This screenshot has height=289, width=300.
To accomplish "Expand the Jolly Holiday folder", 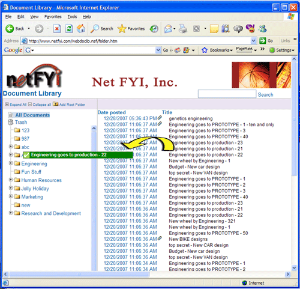I will [11, 188].
